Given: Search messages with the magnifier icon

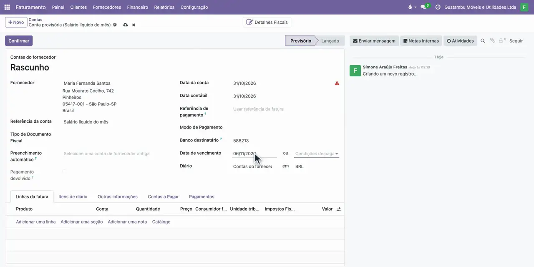Looking at the screenshot, I should click(x=483, y=41).
